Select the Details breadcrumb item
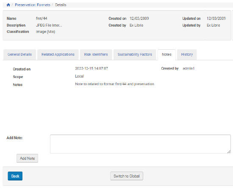 pos(61,5)
